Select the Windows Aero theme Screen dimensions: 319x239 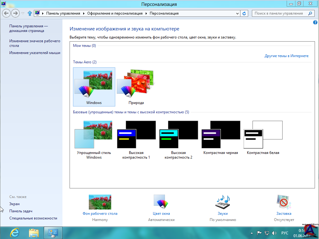(x=94, y=87)
